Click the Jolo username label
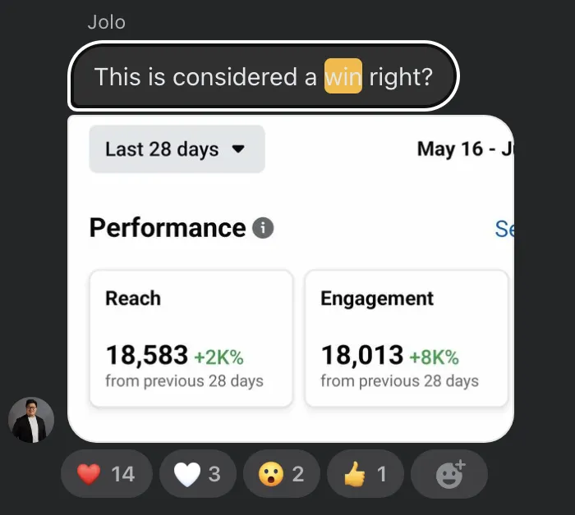The height and width of the screenshot is (515, 575). pos(106,22)
